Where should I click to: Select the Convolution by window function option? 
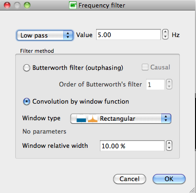coord(27,101)
